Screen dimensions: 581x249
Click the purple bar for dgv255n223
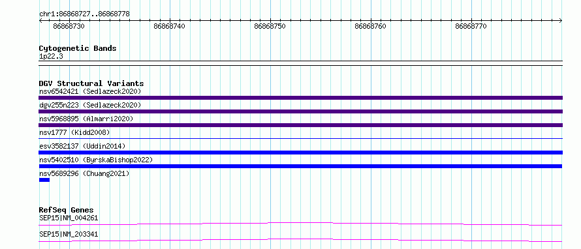(x=300, y=111)
